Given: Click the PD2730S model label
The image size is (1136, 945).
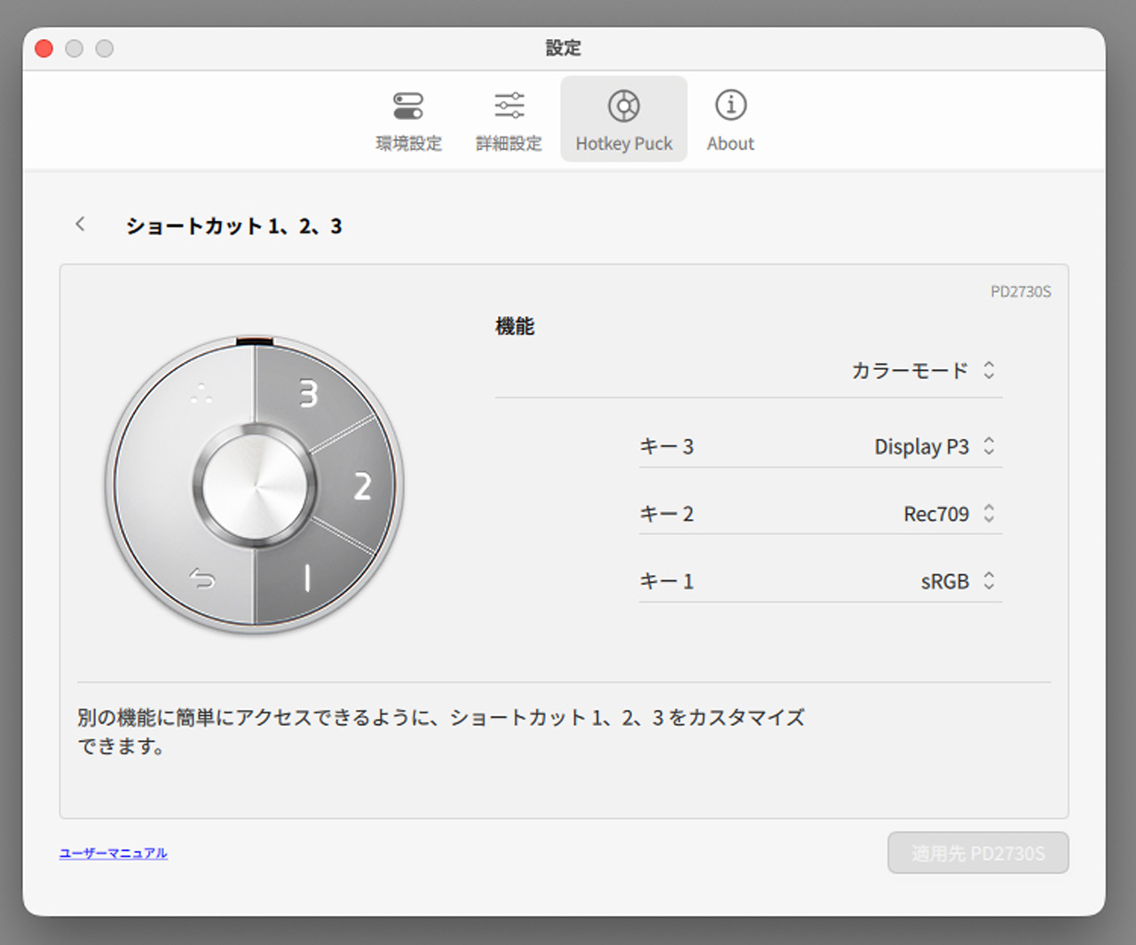Looking at the screenshot, I should [1020, 292].
